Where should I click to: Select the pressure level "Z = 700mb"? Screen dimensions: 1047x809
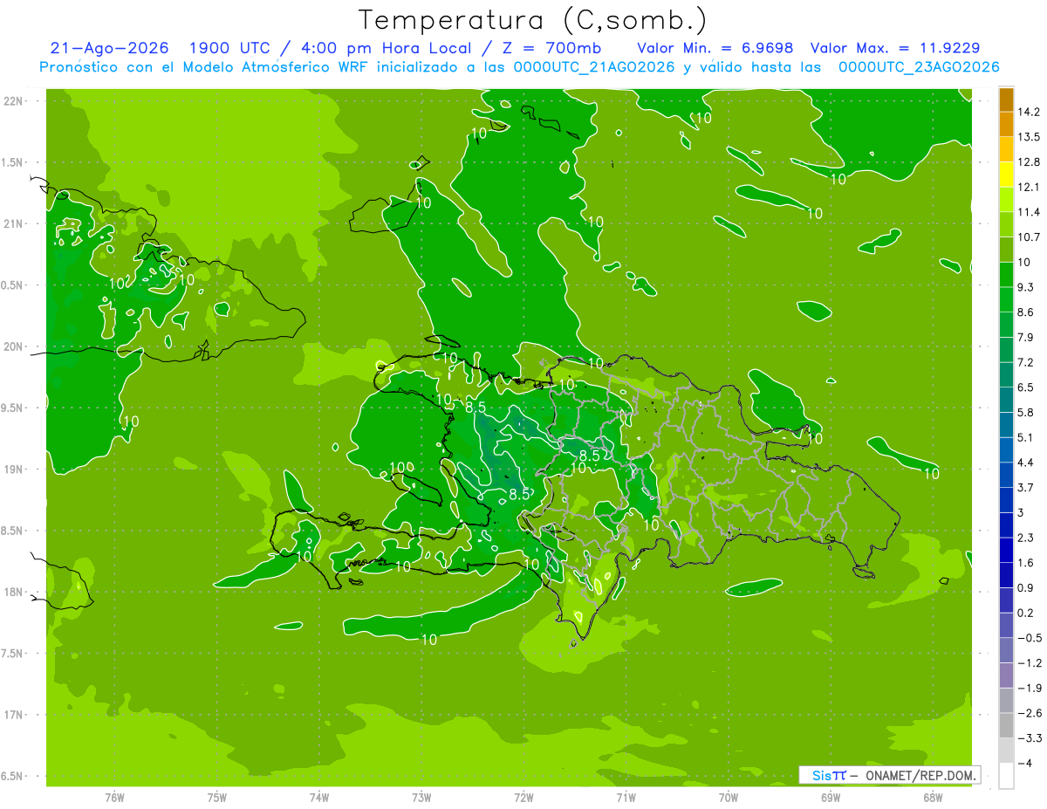coord(551,48)
